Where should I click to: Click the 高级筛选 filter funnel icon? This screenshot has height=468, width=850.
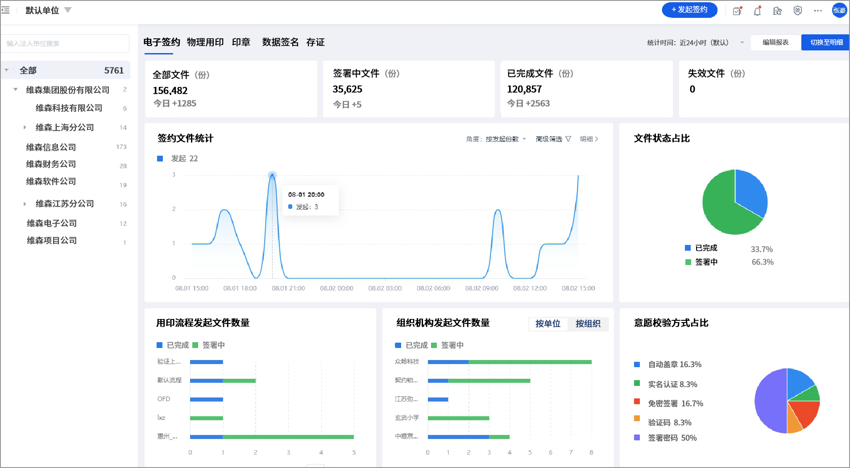(x=568, y=139)
